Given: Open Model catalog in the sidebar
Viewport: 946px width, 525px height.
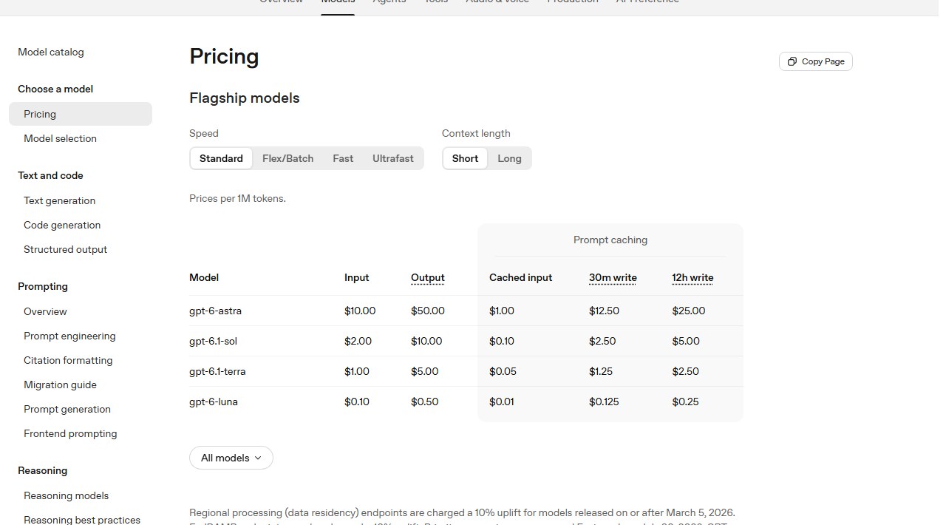Looking at the screenshot, I should click(51, 52).
